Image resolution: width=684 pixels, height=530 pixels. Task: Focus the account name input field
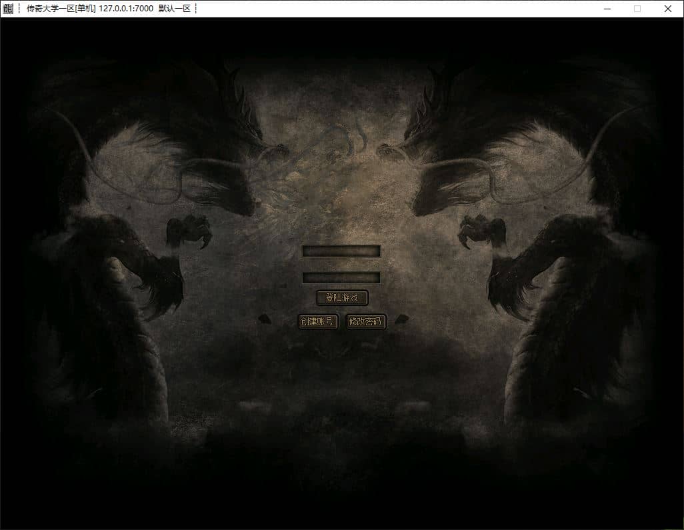pos(341,251)
